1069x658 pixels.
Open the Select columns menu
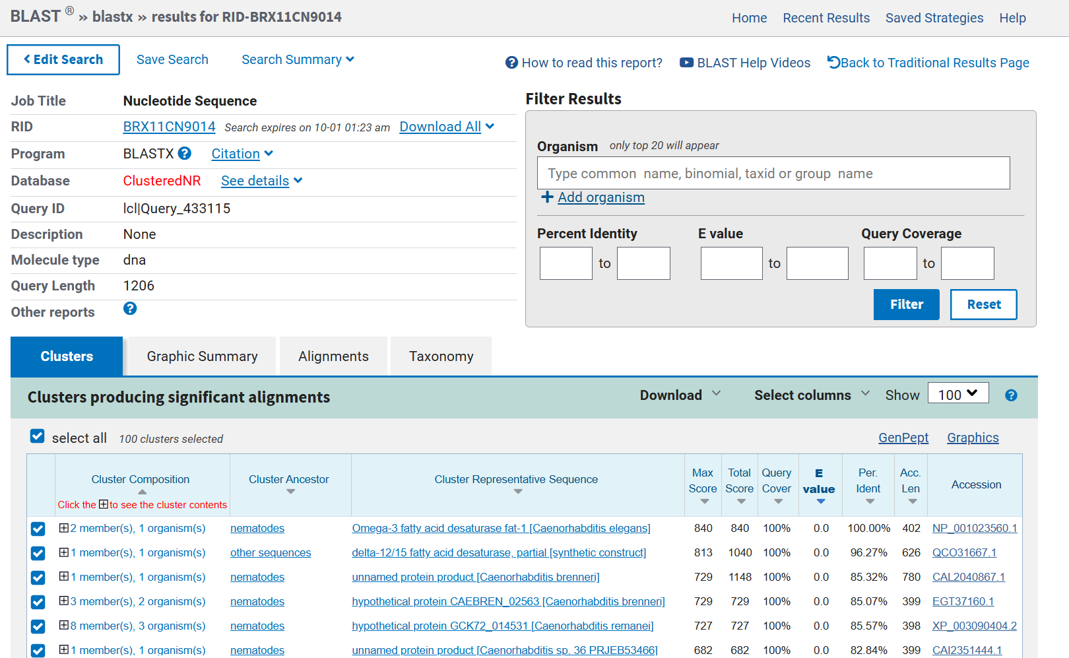pyautogui.click(x=812, y=395)
